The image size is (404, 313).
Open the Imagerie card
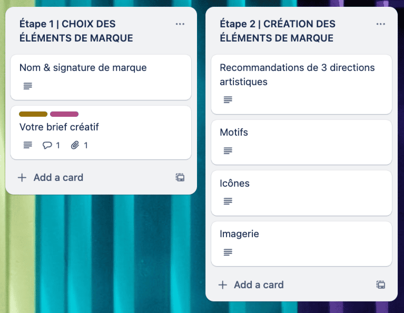301,244
